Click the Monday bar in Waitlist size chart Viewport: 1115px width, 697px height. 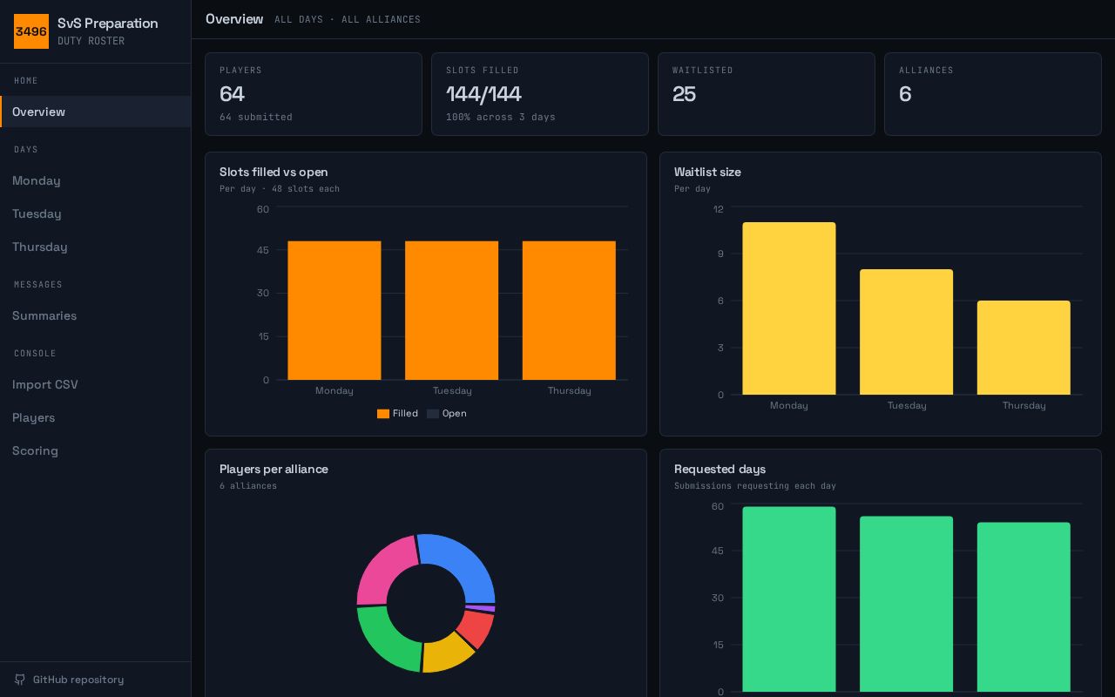pos(789,308)
